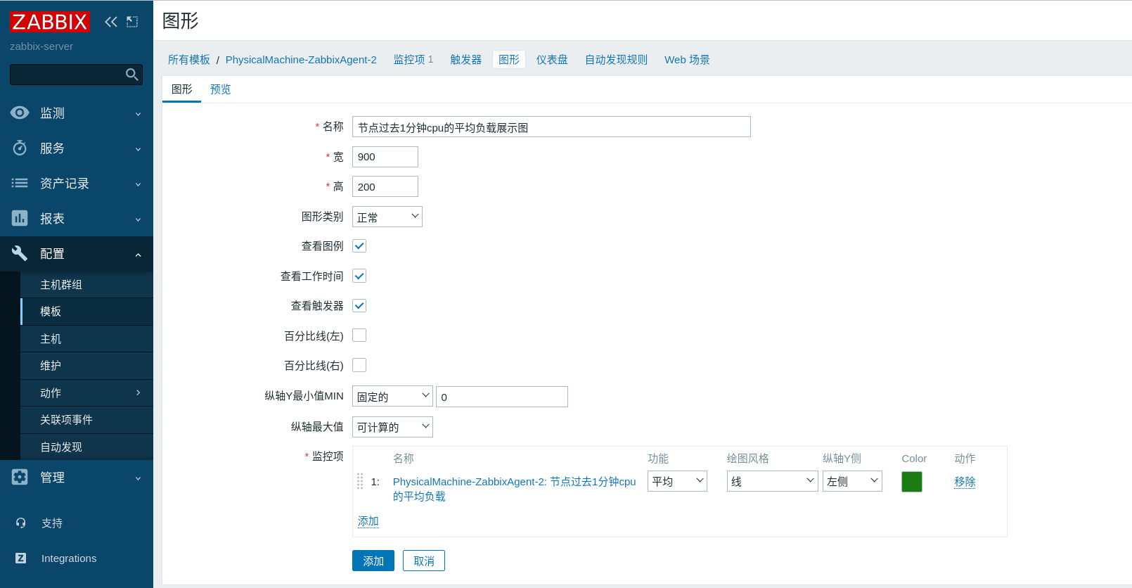Switch to 预览 tab
The width and height of the screenshot is (1132, 588).
[x=220, y=89]
